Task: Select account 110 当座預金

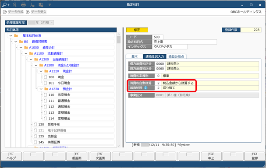Action: (78, 95)
